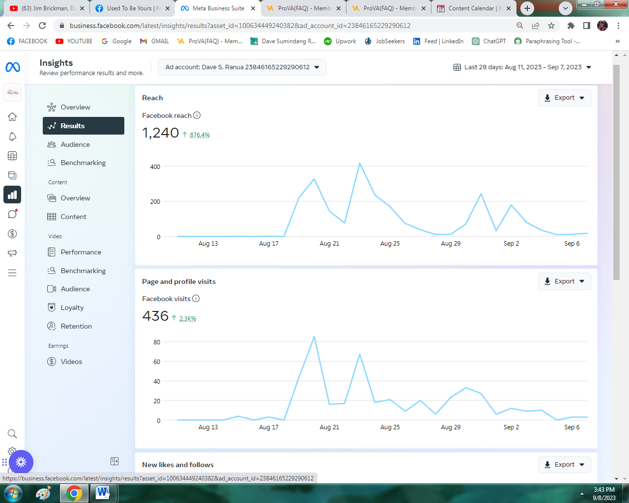Click the Meta logo in the sidebar

(x=13, y=67)
